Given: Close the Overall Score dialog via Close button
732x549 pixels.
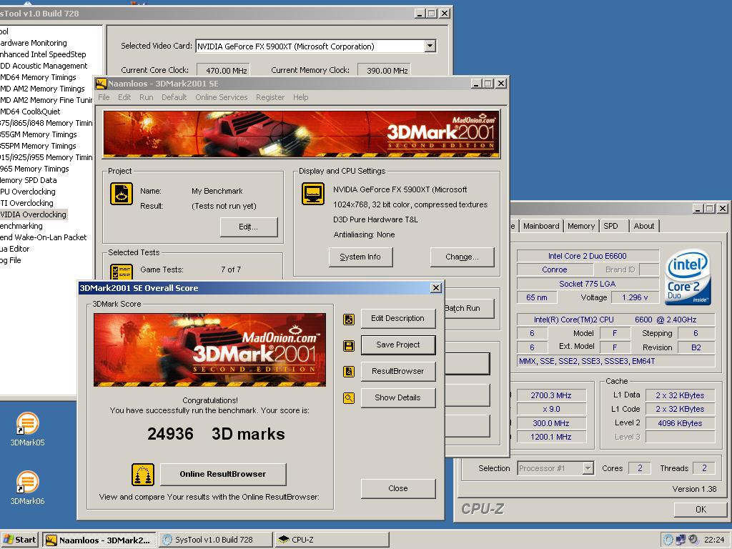Looking at the screenshot, I should [397, 488].
